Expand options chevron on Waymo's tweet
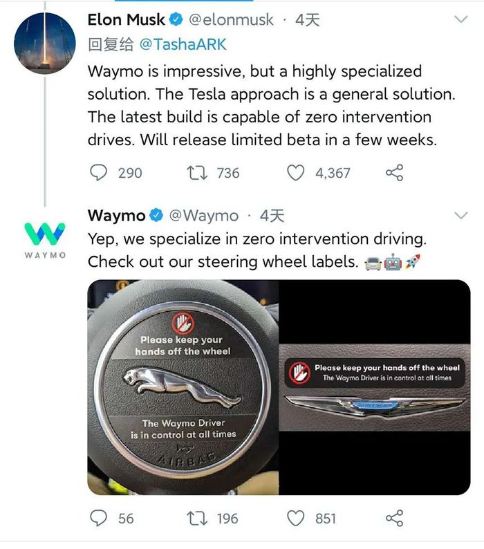 (x=461, y=215)
